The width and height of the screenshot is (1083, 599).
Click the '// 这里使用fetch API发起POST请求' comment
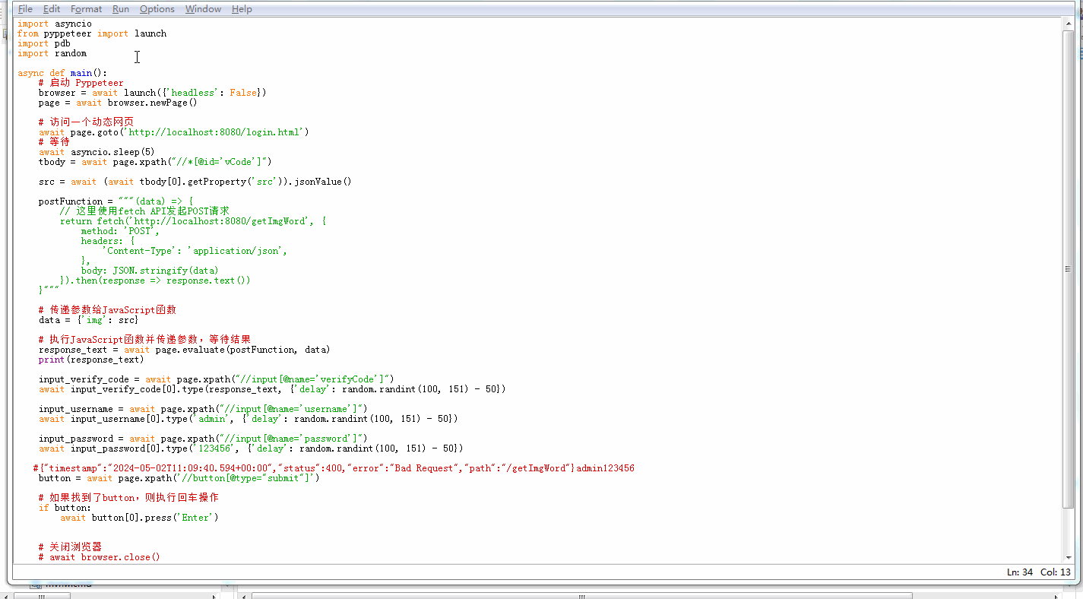pos(144,211)
